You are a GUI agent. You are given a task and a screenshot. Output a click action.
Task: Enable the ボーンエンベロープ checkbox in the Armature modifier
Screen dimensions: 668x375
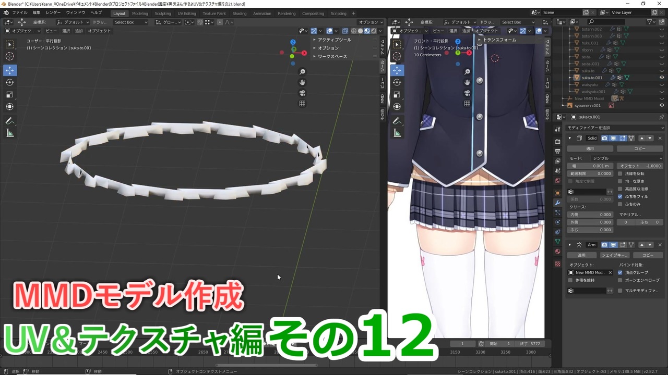[x=620, y=280]
